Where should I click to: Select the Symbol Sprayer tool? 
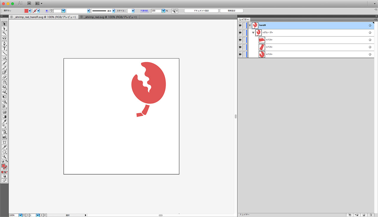(x=4, y=132)
